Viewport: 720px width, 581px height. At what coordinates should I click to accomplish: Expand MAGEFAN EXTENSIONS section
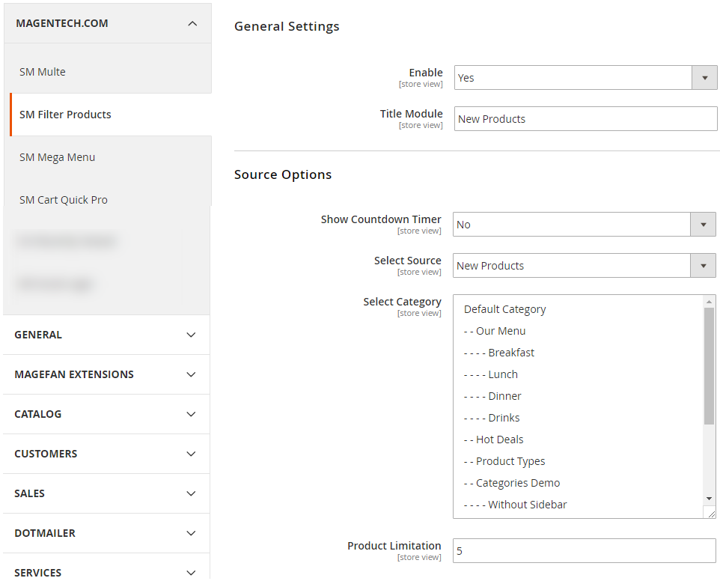191,374
